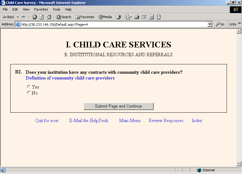Click the Quit for now link
Viewport: 242px width, 174px height.
coord(47,121)
